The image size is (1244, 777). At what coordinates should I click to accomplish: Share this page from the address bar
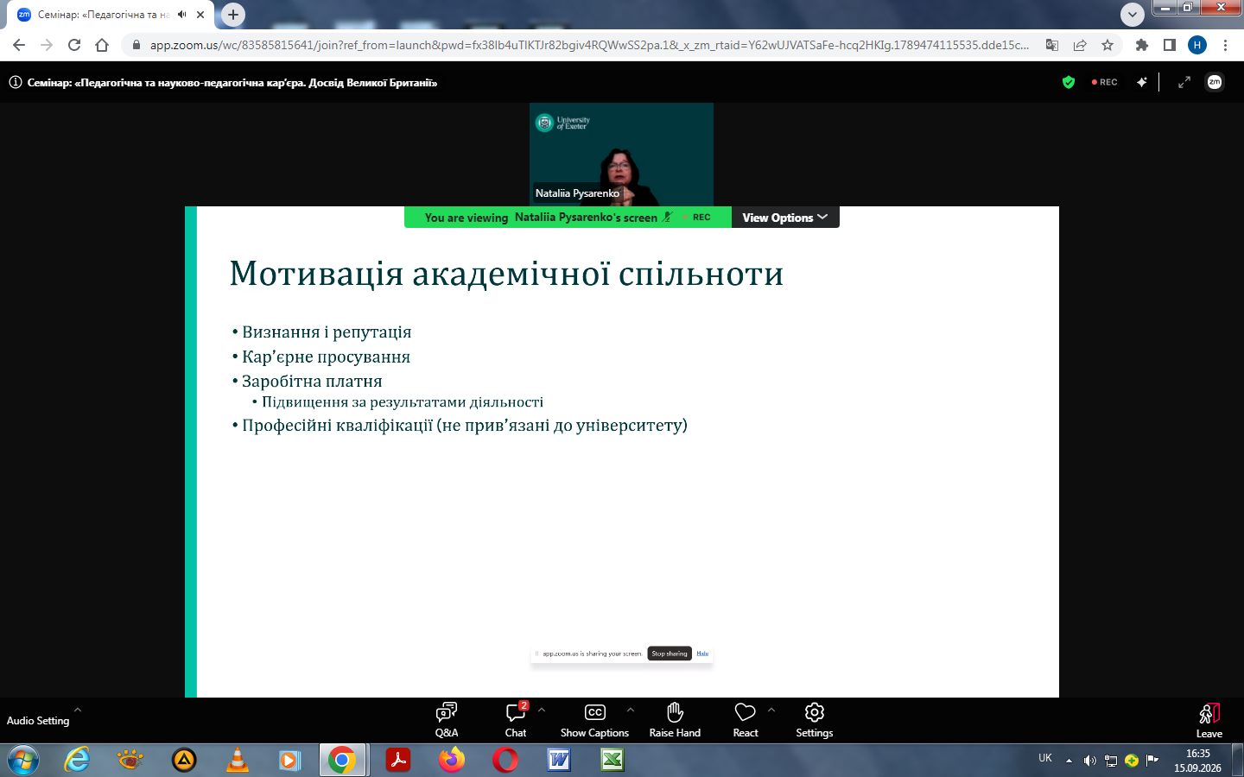(x=1080, y=45)
